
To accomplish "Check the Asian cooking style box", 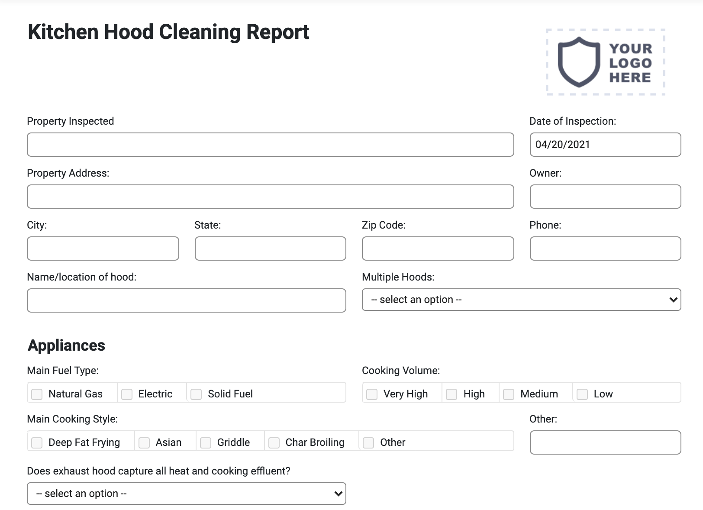I will [x=144, y=442].
